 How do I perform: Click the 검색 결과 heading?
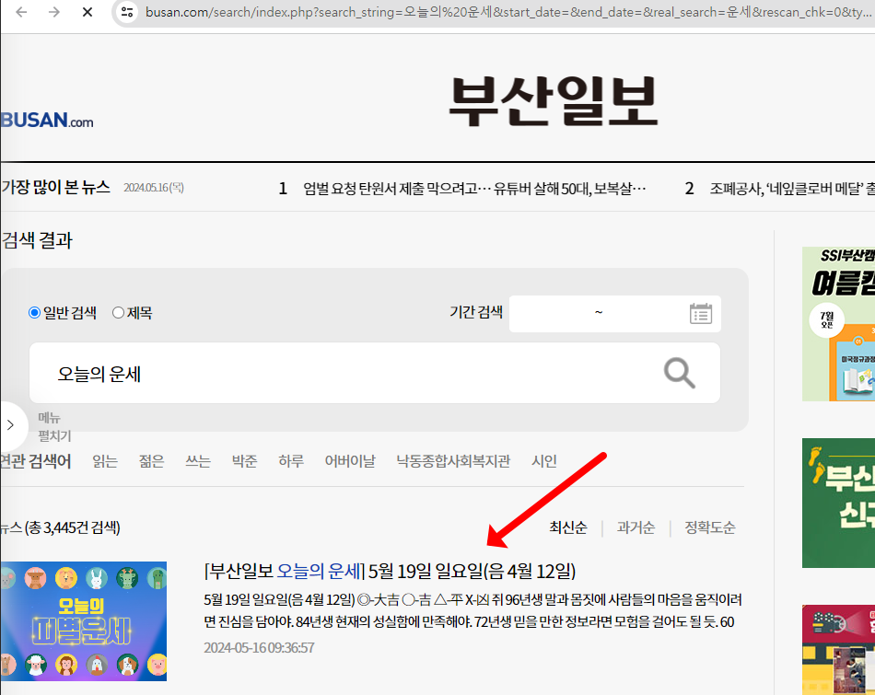[37, 240]
